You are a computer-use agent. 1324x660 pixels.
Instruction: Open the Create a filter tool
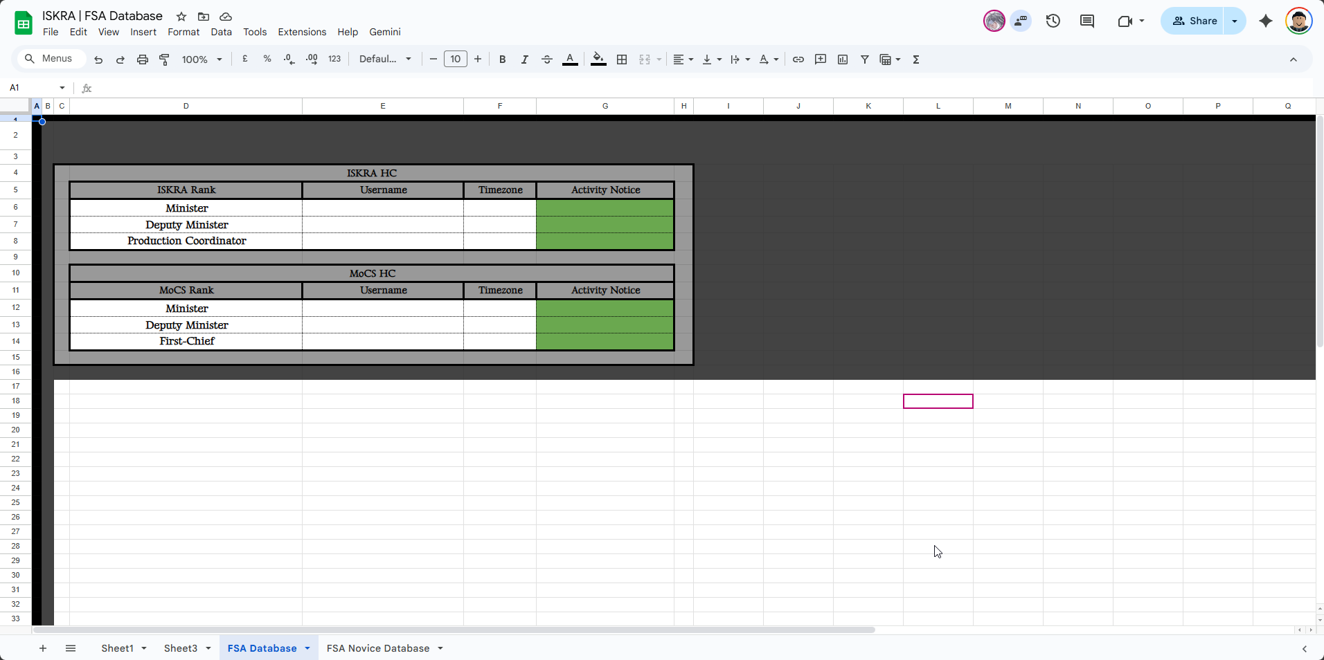[865, 59]
